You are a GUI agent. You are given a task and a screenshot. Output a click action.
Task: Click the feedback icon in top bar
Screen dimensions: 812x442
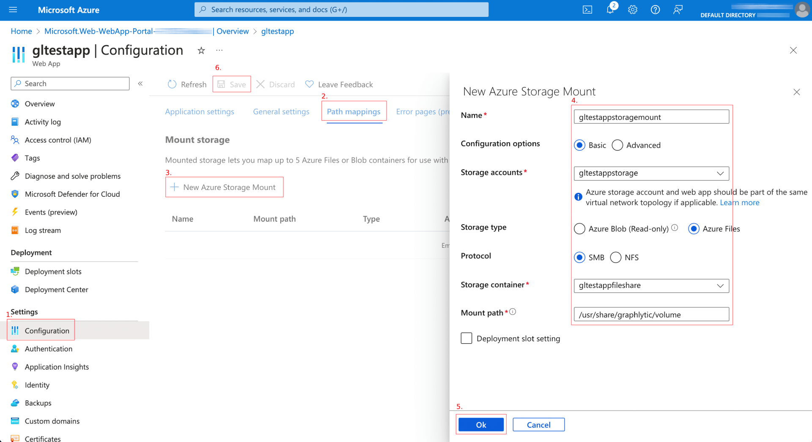678,10
